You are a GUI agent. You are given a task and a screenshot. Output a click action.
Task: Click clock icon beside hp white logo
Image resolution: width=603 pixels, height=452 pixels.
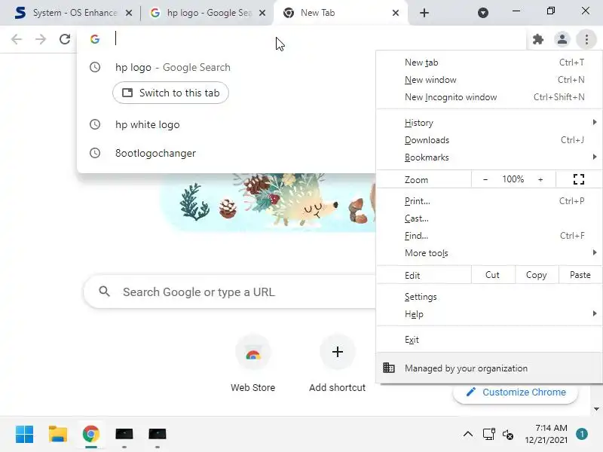click(x=95, y=124)
